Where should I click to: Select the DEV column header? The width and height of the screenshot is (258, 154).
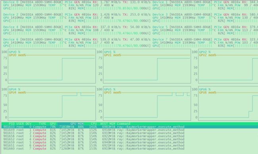[x=29, y=124]
